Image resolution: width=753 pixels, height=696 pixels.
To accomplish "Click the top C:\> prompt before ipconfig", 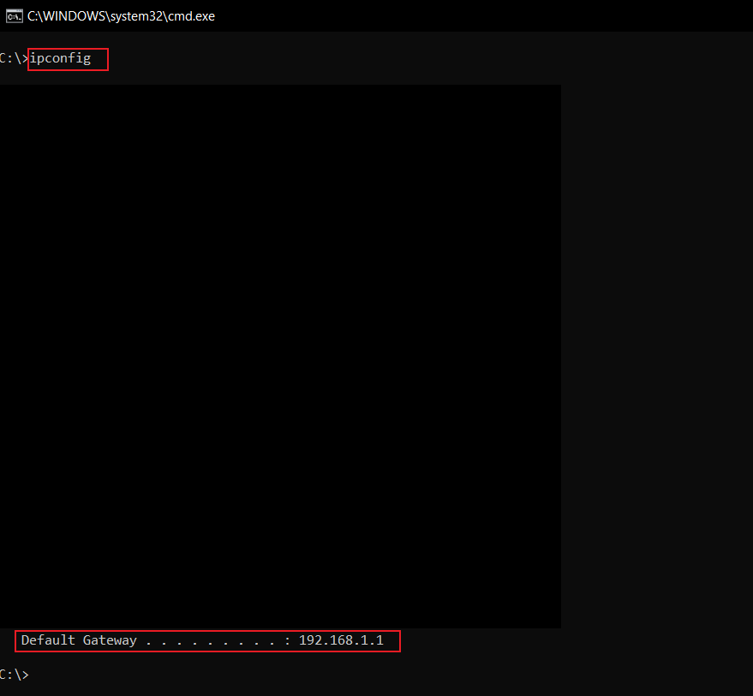I will [x=12, y=58].
